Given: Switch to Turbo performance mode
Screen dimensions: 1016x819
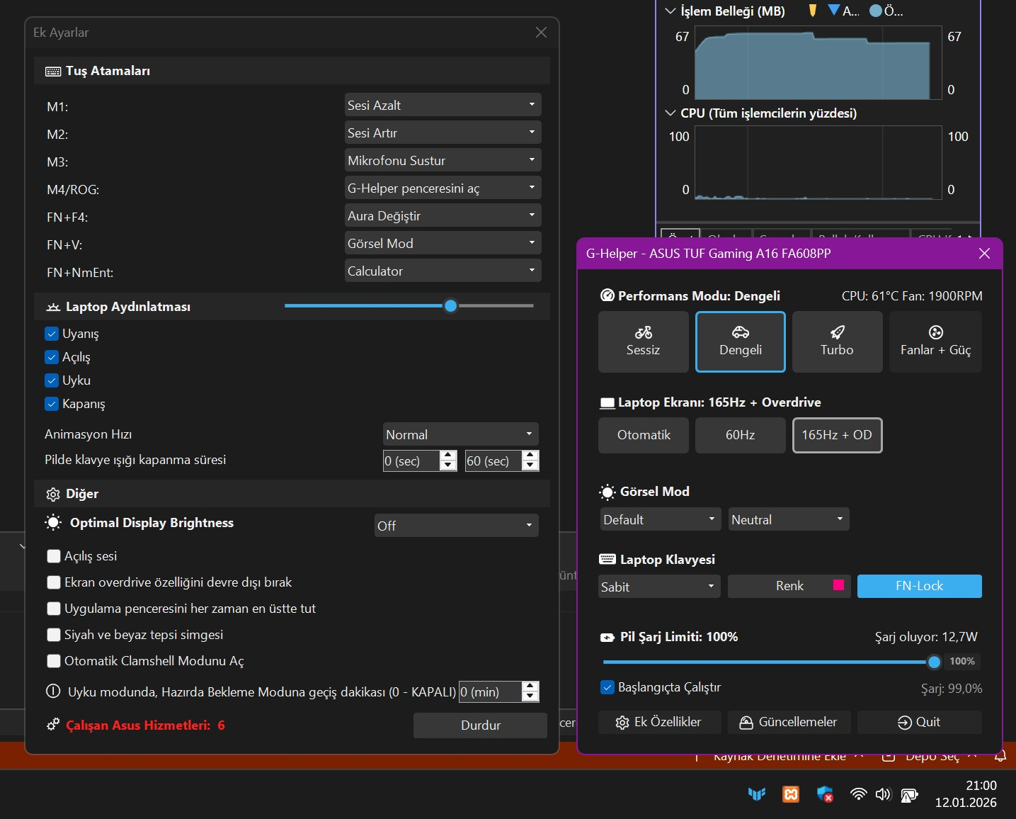Looking at the screenshot, I should pyautogui.click(x=838, y=341).
